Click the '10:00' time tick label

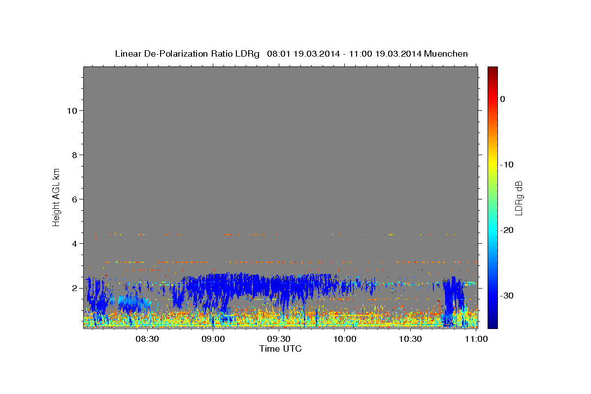pyautogui.click(x=345, y=339)
